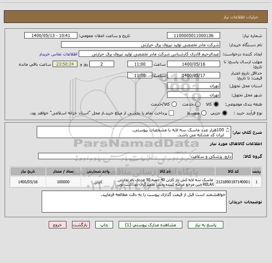
Task: Click the جزئیات اطلاعات نیاز header title
Action: (x=241, y=17)
